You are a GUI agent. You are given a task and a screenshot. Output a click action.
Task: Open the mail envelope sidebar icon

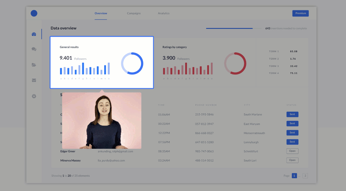pyautogui.click(x=34, y=80)
